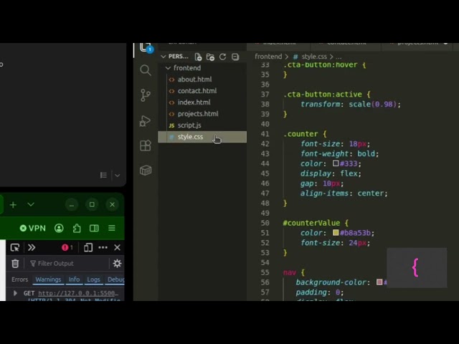Click the #333 color swatch on line 44
Viewport: 459px width, 344px height.
tap(336, 163)
